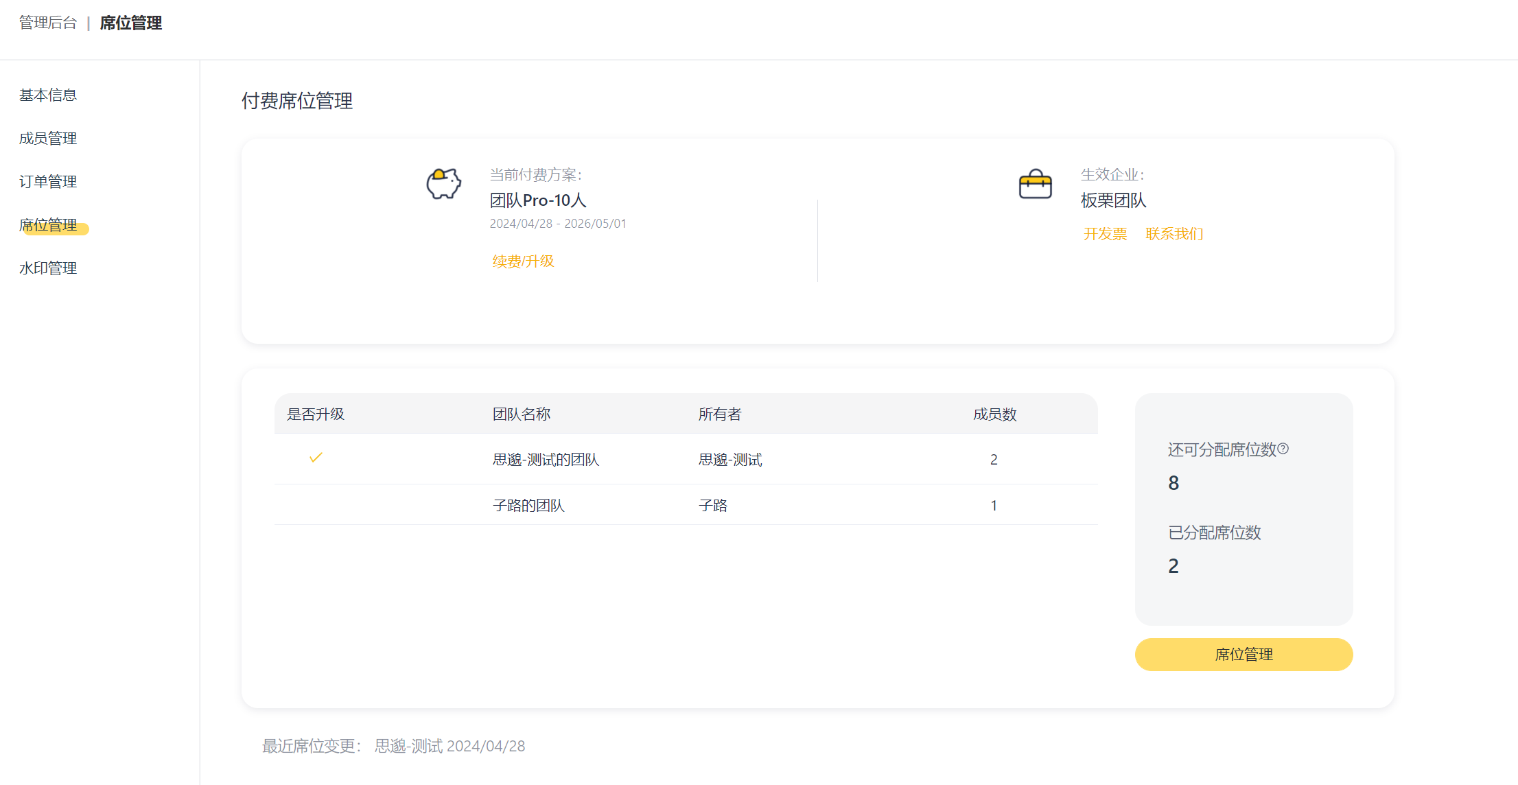Click the 成员数 column header
Viewport: 1518px width, 785px height.
[x=994, y=414]
